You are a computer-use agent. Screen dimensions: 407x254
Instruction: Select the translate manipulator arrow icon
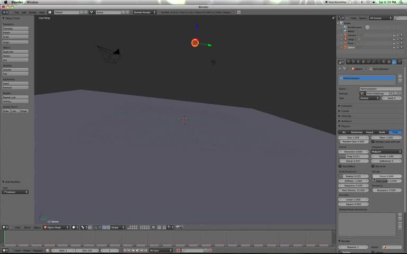coord(100,228)
